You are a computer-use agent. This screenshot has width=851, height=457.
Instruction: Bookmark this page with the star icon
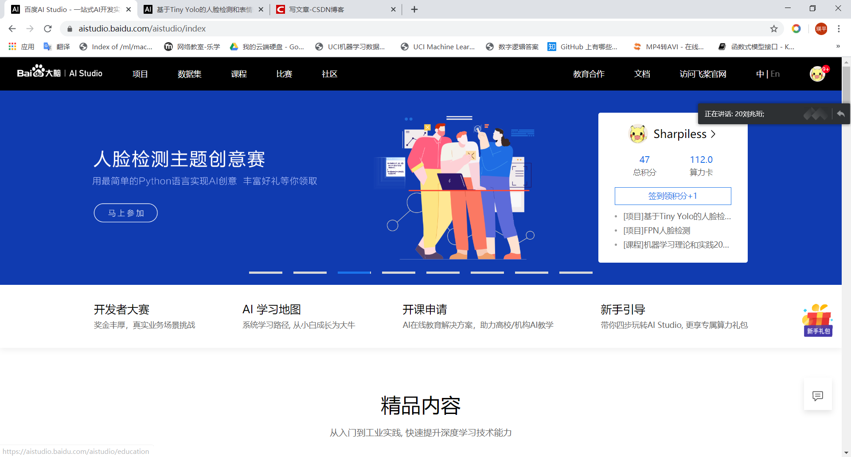pos(774,29)
